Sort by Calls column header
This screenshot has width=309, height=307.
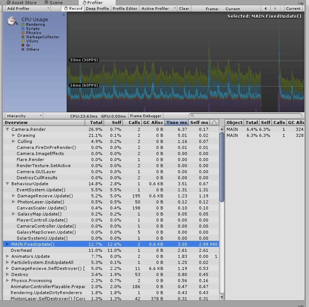132,122
